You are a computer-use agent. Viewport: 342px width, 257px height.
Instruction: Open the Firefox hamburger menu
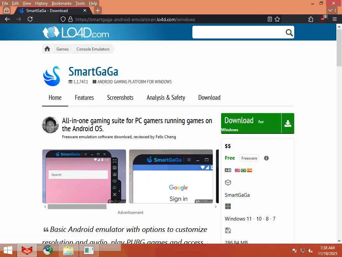tap(335, 19)
